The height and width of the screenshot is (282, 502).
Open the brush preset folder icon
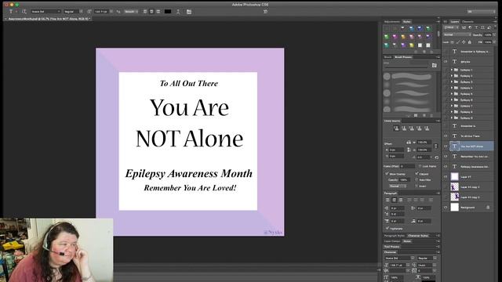pyautogui.click(x=434, y=65)
